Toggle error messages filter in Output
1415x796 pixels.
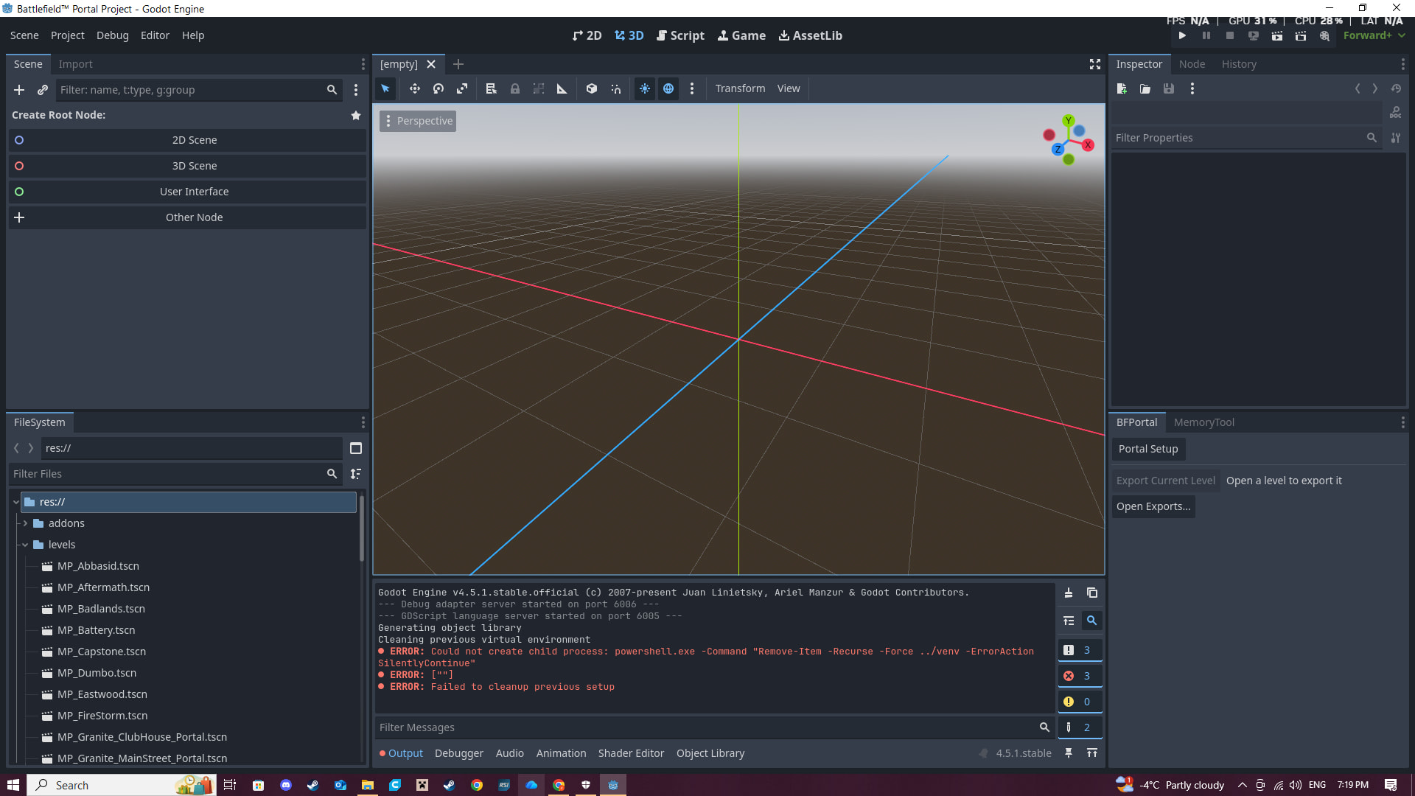(x=1080, y=676)
